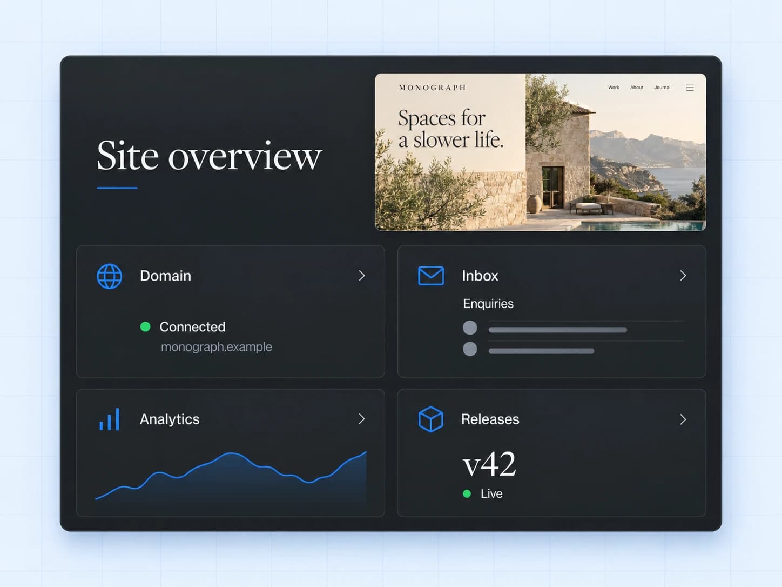Open the hamburger menu in site preview

(690, 88)
